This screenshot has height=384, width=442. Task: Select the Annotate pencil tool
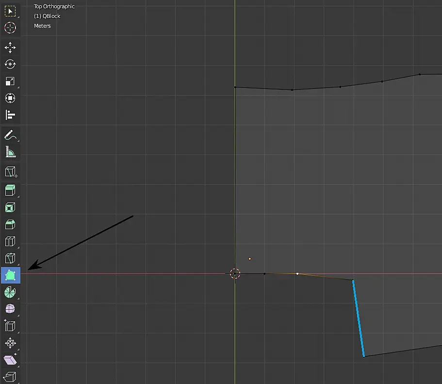(10, 135)
